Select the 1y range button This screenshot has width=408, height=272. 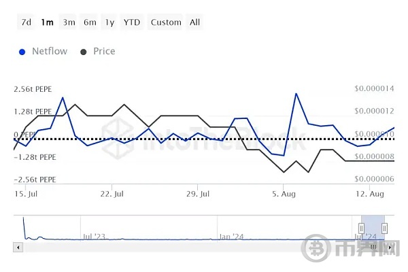109,22
